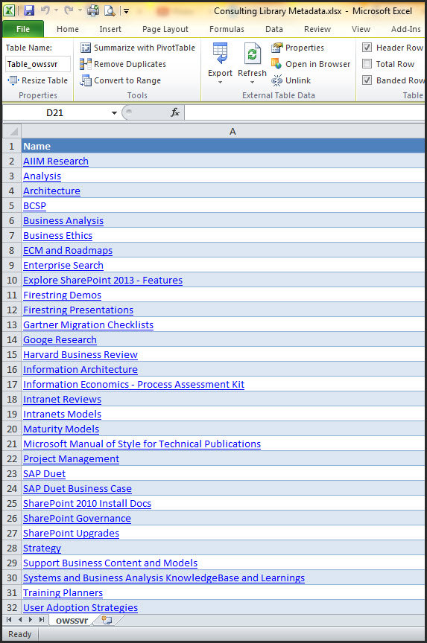
Task: Switch to the Data tab
Action: click(273, 29)
